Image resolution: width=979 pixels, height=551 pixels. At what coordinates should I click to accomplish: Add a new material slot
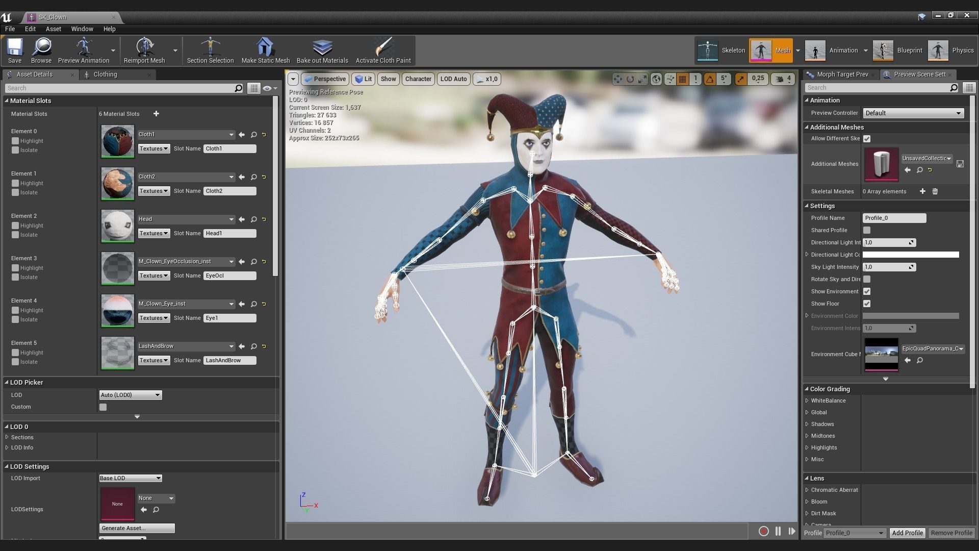(156, 114)
